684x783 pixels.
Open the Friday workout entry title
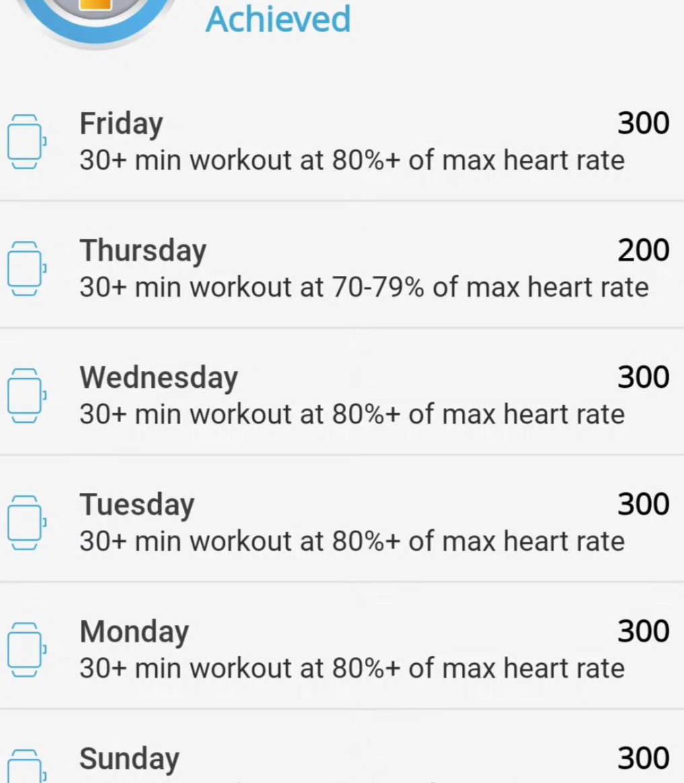coord(121,124)
